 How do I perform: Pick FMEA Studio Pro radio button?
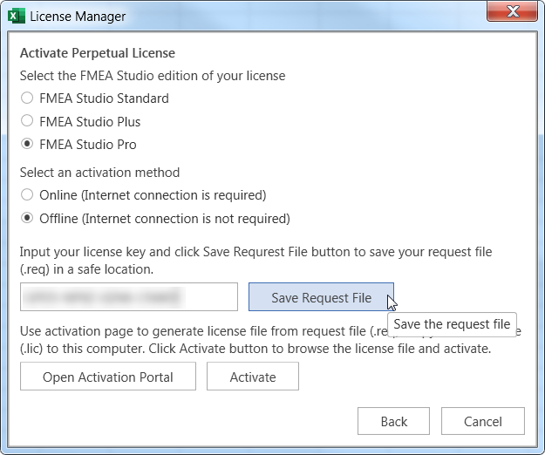[28, 144]
